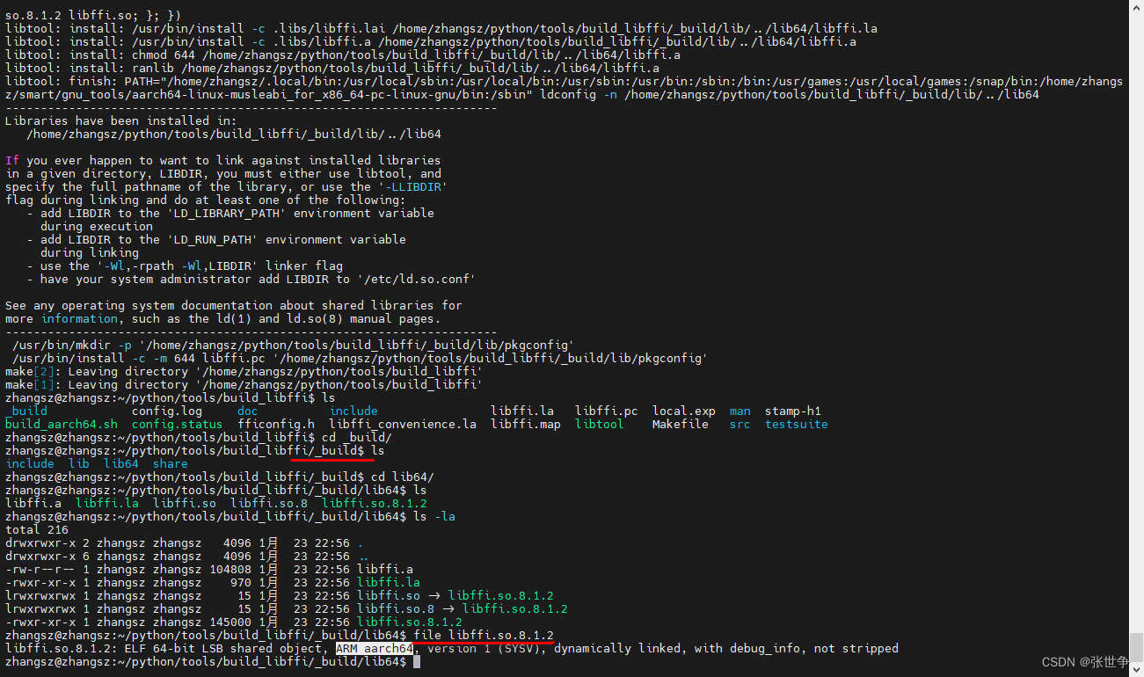
Task: Place cursor at the terminal prompt block
Action: click(x=417, y=661)
